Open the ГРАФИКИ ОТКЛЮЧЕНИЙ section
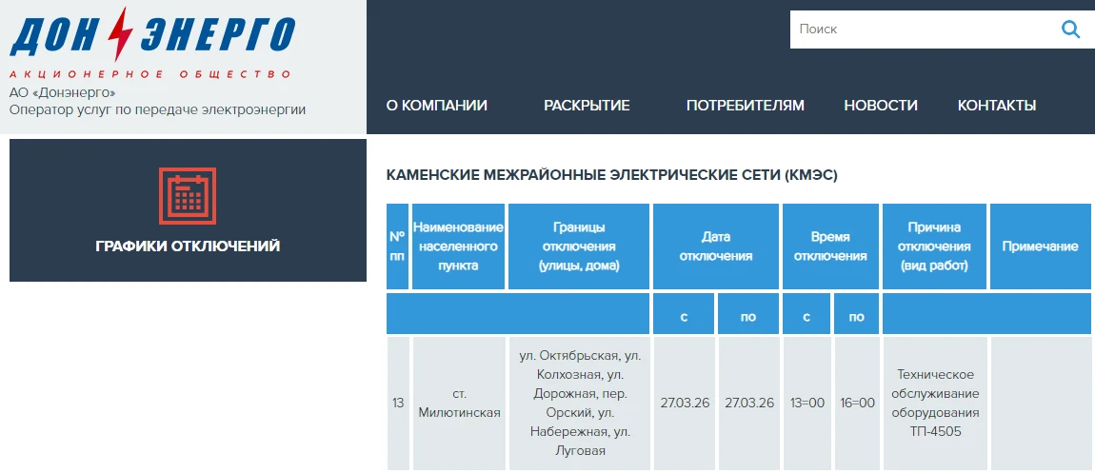 coord(188,210)
